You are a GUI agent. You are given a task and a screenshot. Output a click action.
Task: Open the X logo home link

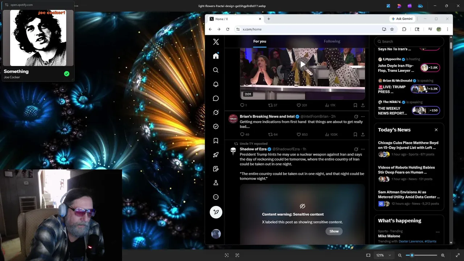216,42
